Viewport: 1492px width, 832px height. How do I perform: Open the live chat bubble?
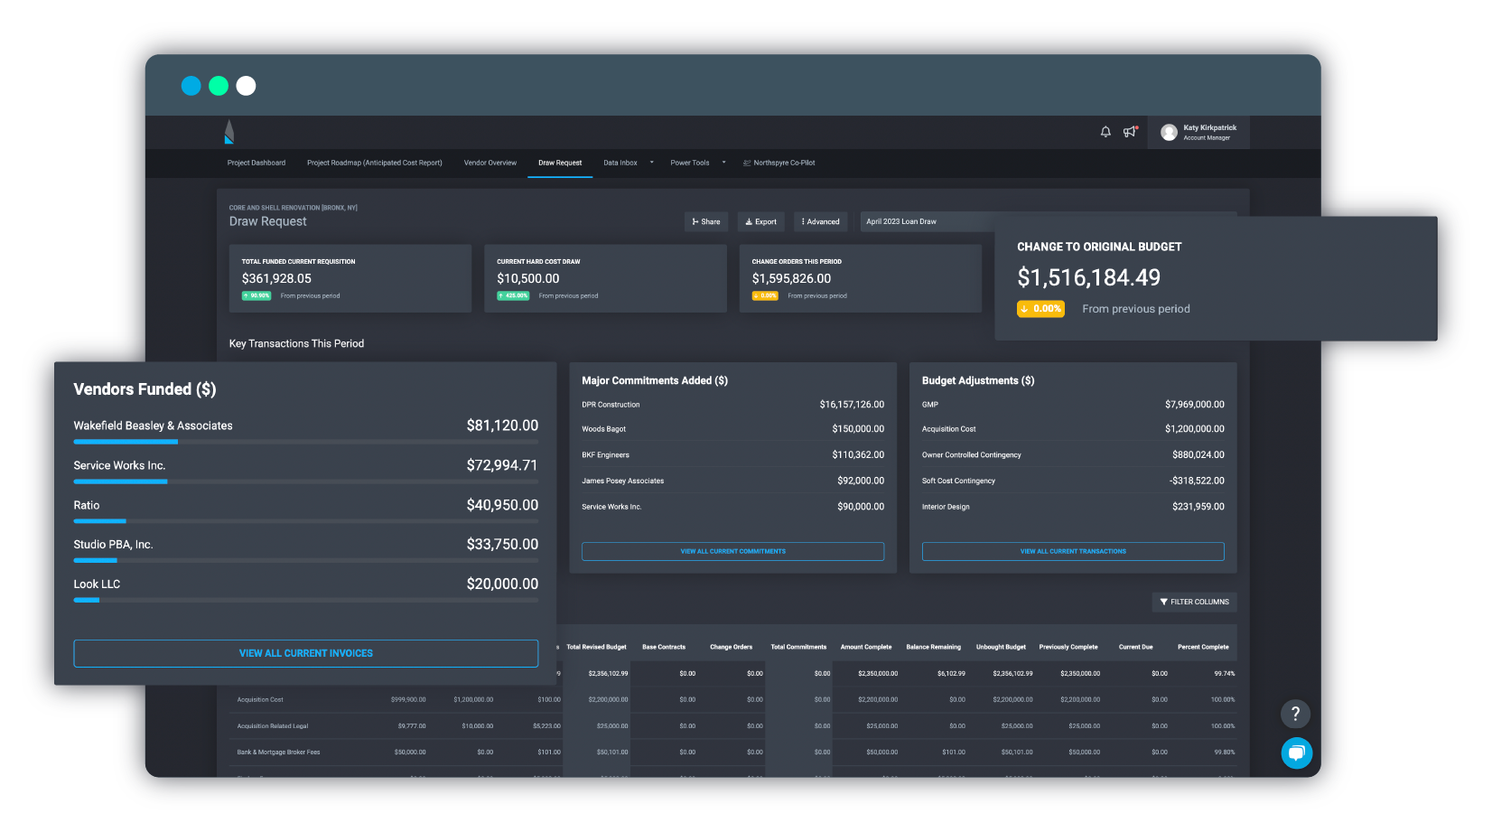1296,753
